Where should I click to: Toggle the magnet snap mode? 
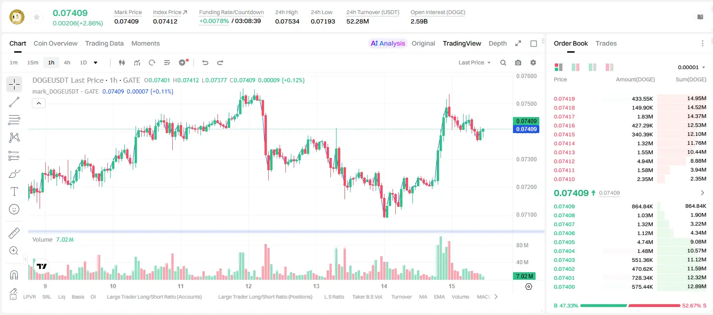pyautogui.click(x=14, y=275)
